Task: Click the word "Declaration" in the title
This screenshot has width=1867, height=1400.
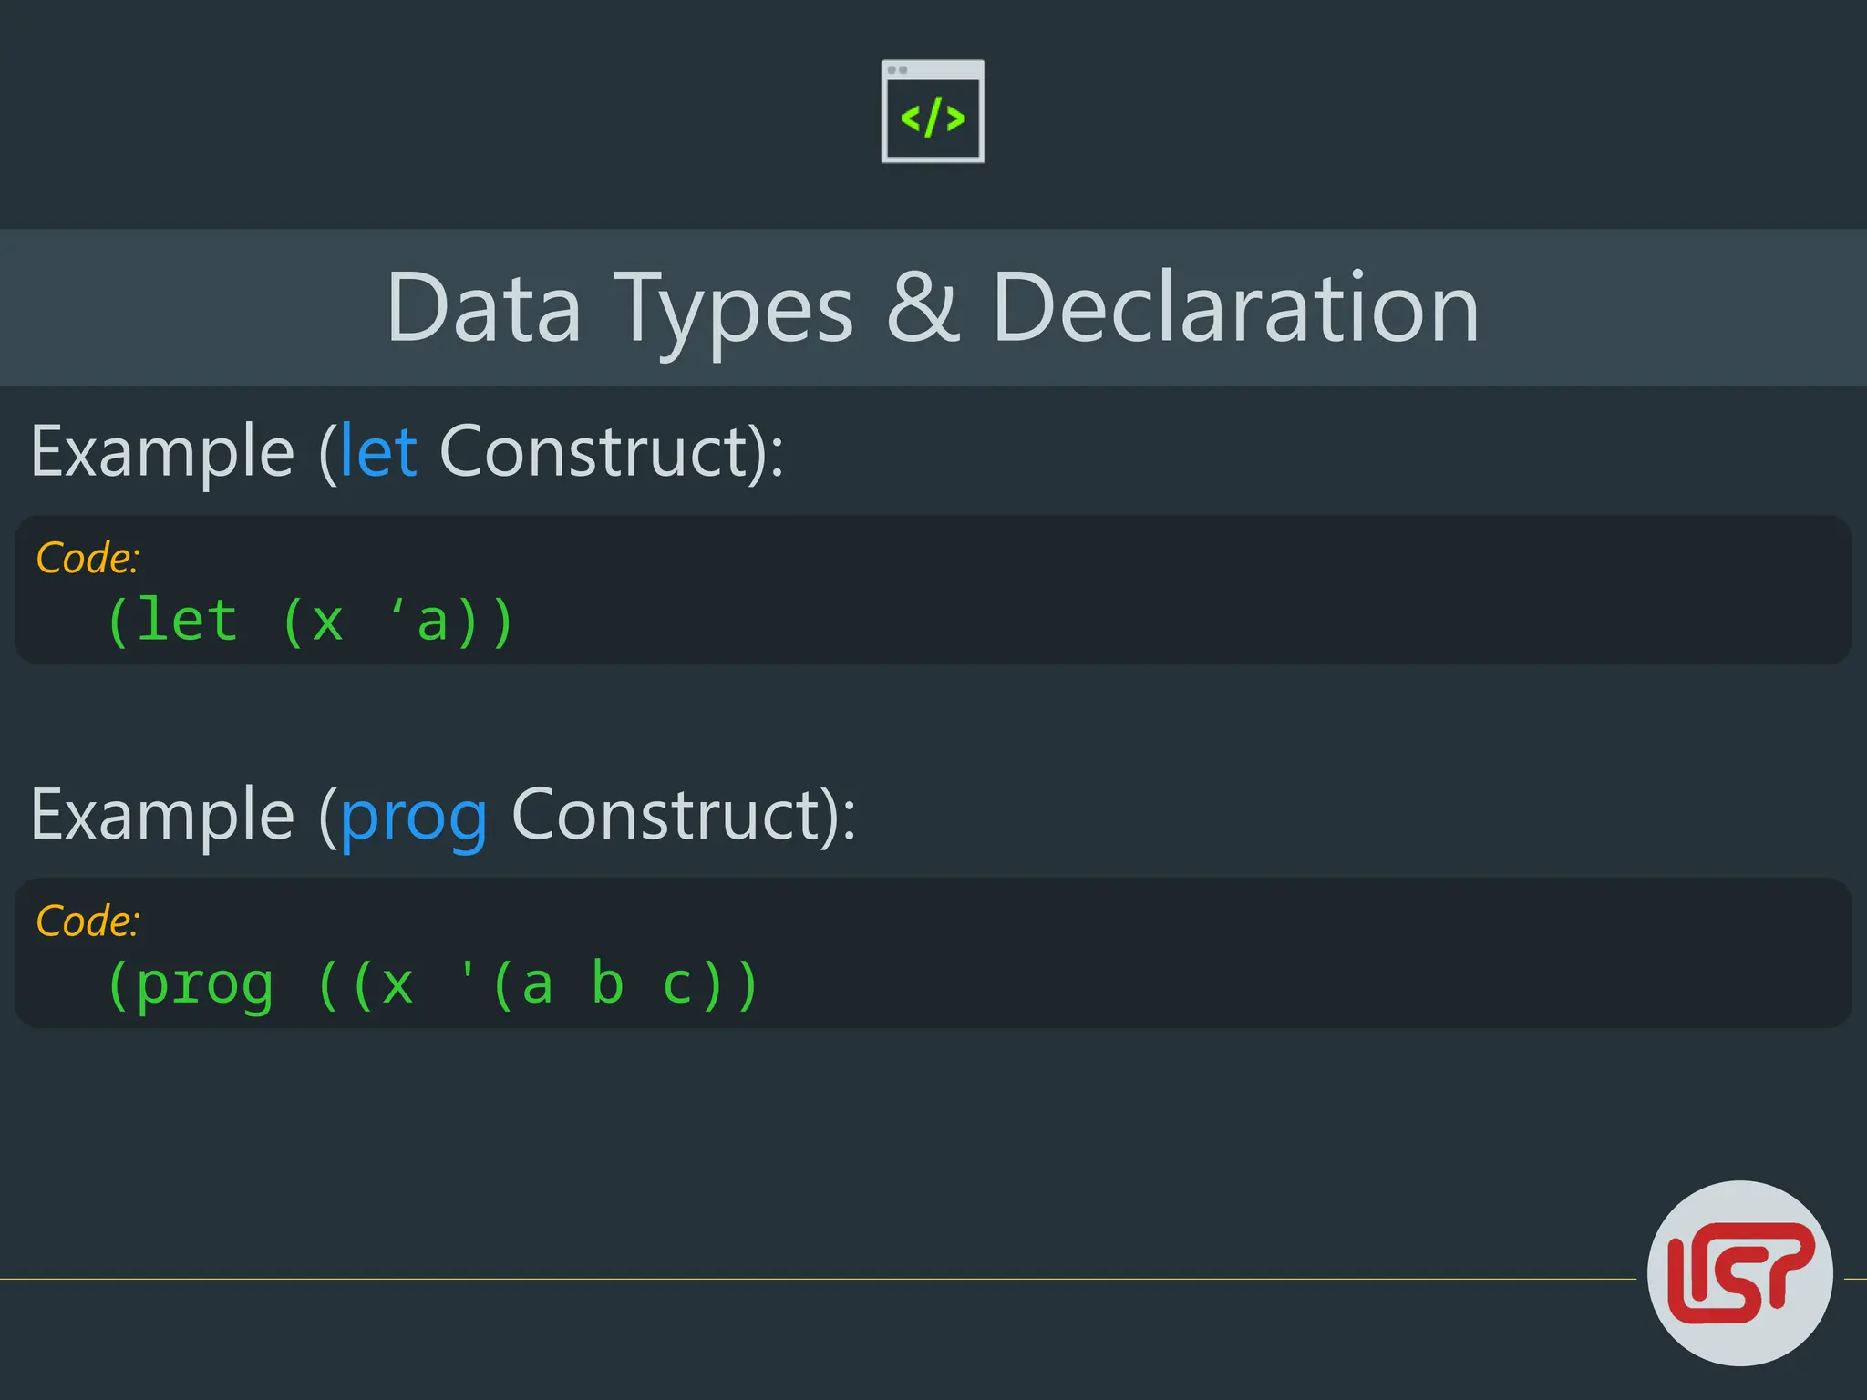Action: (x=1235, y=308)
